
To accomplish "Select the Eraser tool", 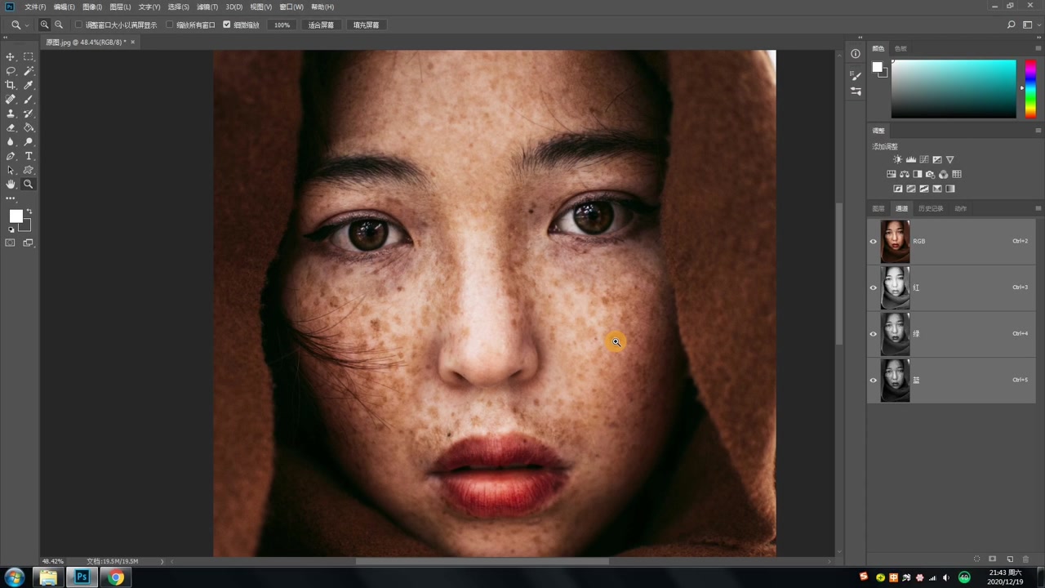I will [11, 127].
